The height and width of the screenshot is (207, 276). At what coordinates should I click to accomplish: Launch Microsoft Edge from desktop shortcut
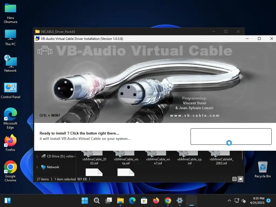point(11,118)
